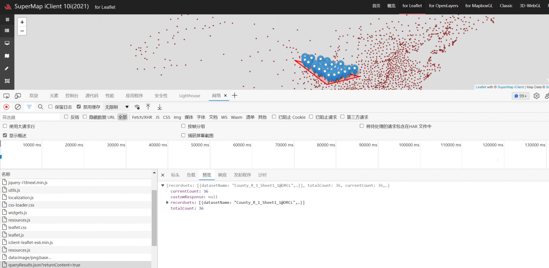This screenshot has width=549, height=268.
Task: Open the 首页 nav link
Action: [376, 6]
